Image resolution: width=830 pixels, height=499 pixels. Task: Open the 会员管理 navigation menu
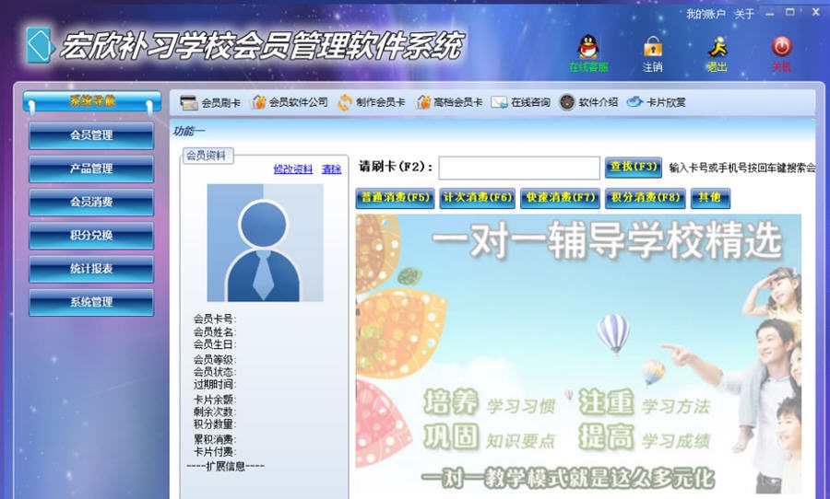91,135
